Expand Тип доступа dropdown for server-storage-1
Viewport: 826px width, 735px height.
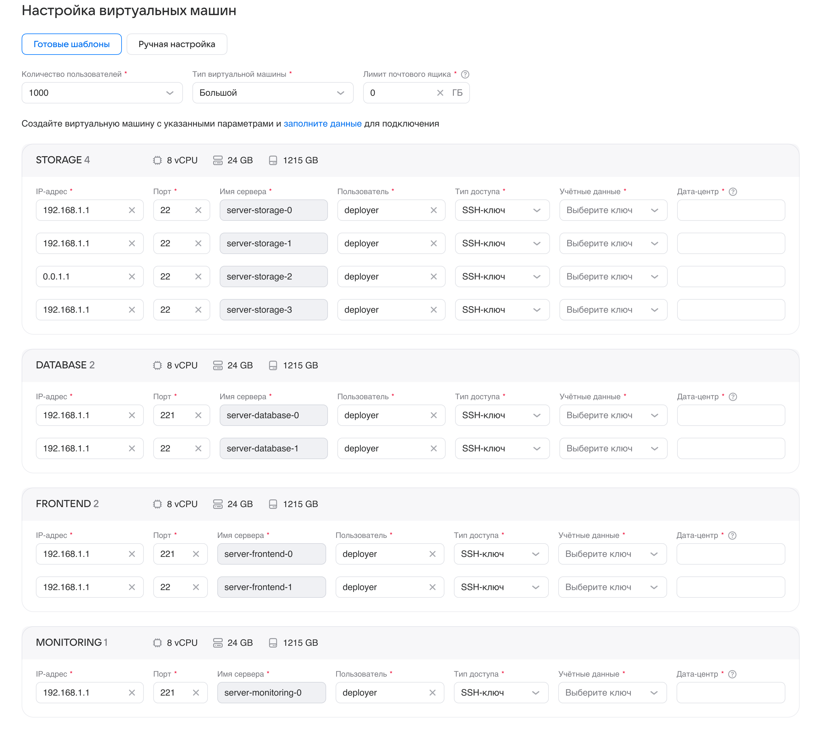pos(502,243)
